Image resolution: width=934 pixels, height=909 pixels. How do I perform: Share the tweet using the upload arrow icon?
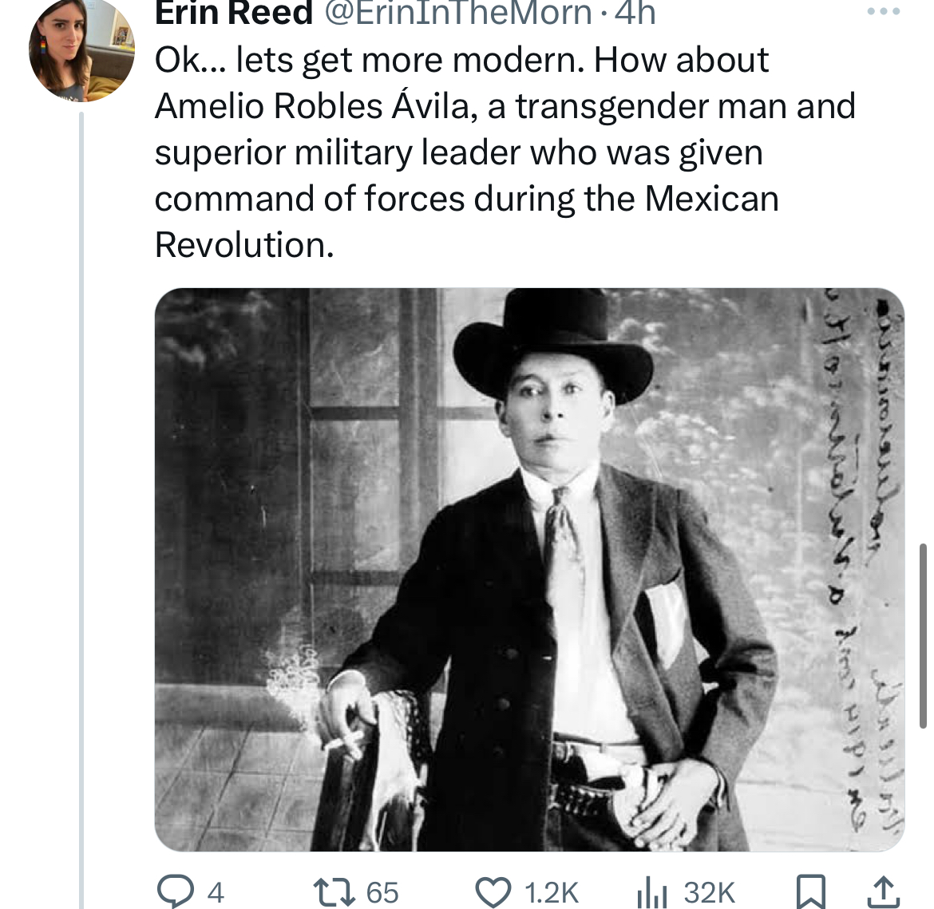[883, 891]
